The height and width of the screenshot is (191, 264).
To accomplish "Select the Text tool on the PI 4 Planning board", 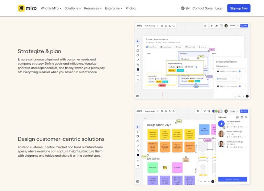I will point(138,46).
